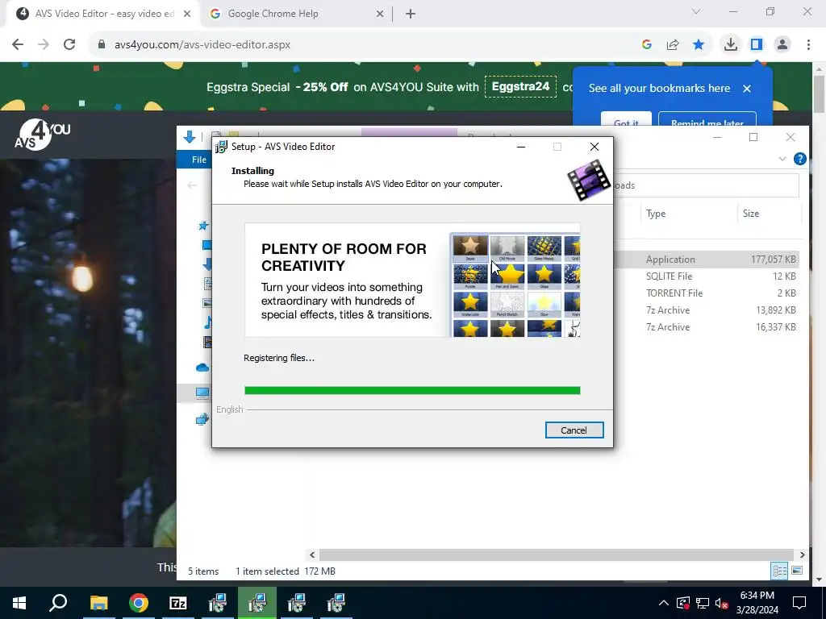Click Remind me later in bubble

(707, 120)
